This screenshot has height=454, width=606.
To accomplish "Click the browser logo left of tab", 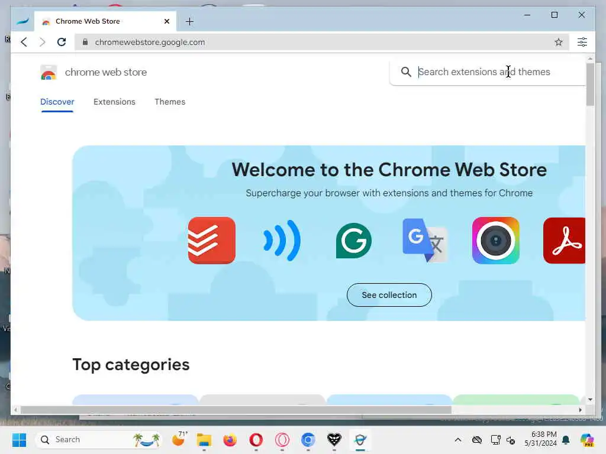I will tap(23, 21).
